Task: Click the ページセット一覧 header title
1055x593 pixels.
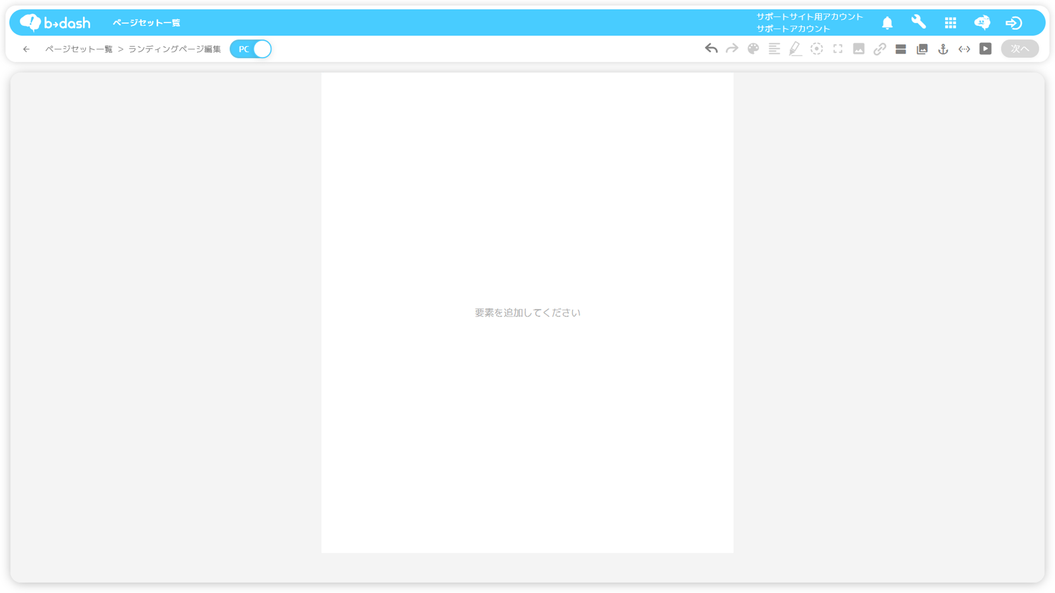Action: pyautogui.click(x=147, y=23)
